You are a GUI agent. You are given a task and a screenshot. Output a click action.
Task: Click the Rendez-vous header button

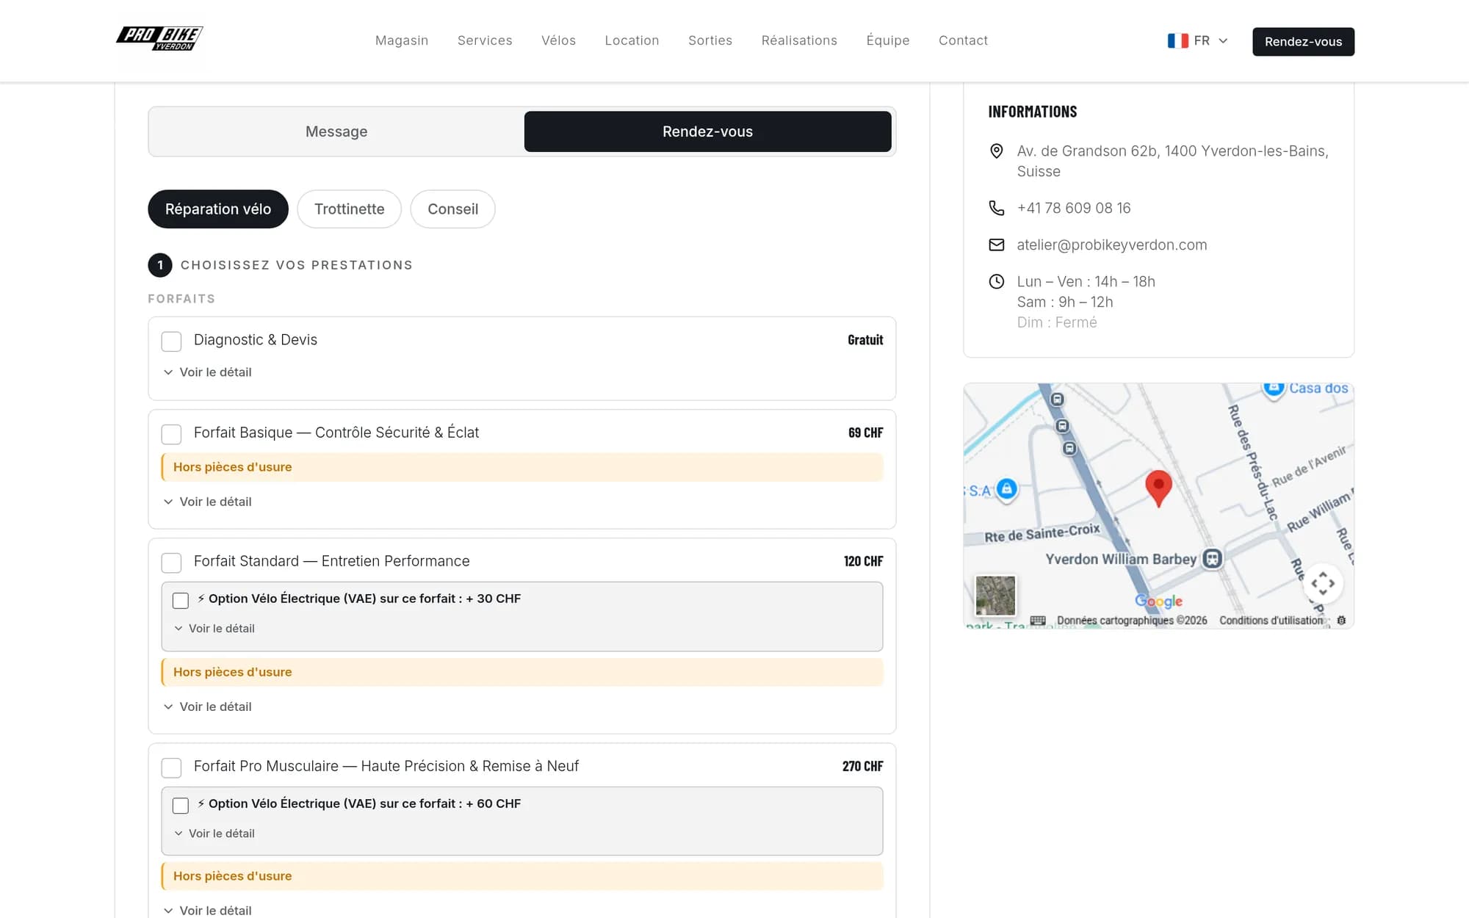click(x=1303, y=42)
